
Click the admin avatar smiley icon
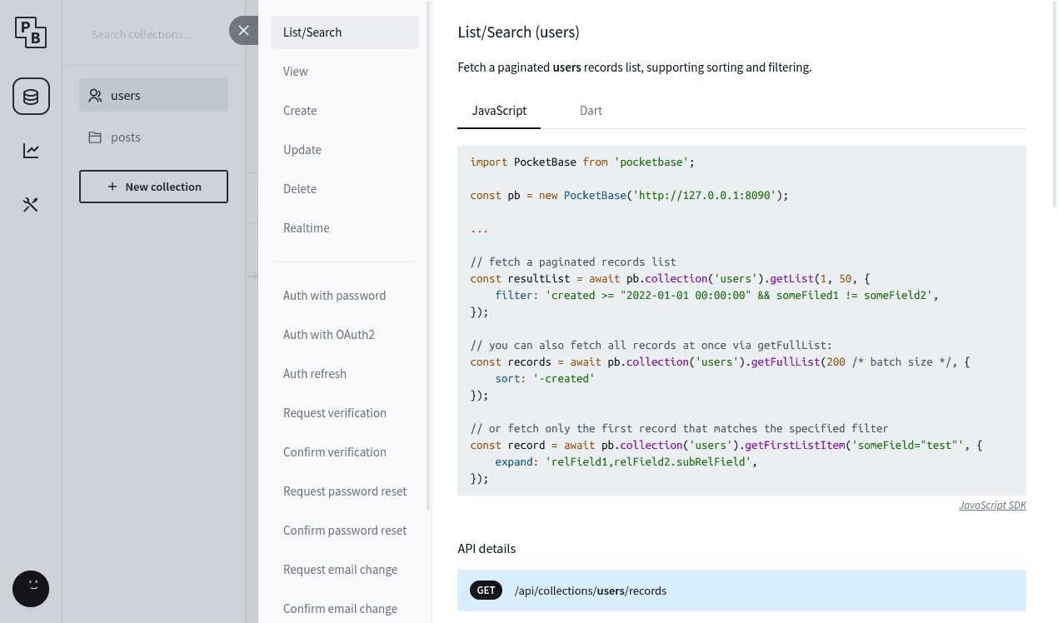(31, 589)
